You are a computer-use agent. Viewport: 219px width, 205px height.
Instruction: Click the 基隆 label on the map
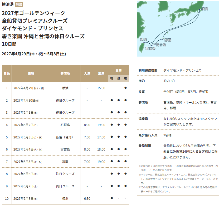143,39
